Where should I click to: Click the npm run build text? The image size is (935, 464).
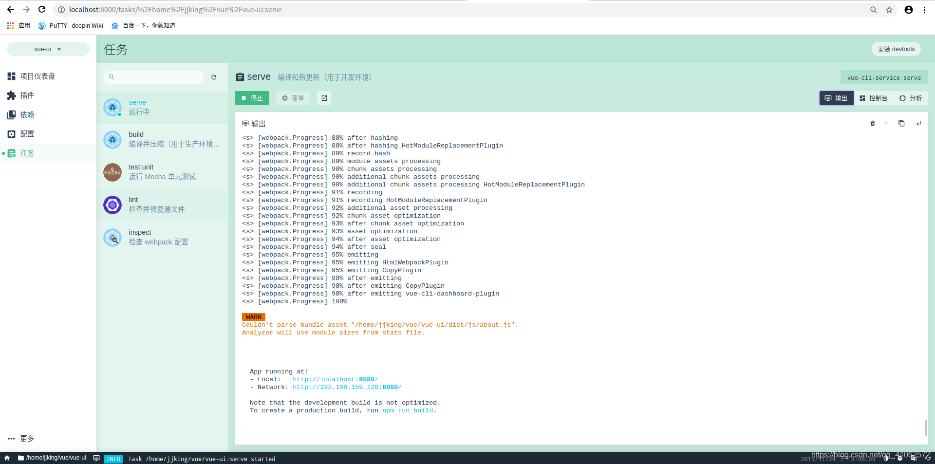coord(408,410)
